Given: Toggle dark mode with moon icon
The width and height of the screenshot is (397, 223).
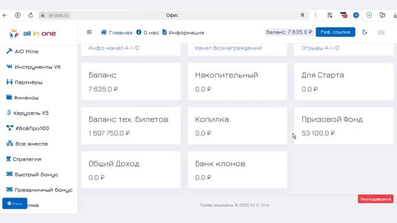Looking at the screenshot, I should tap(365, 32).
